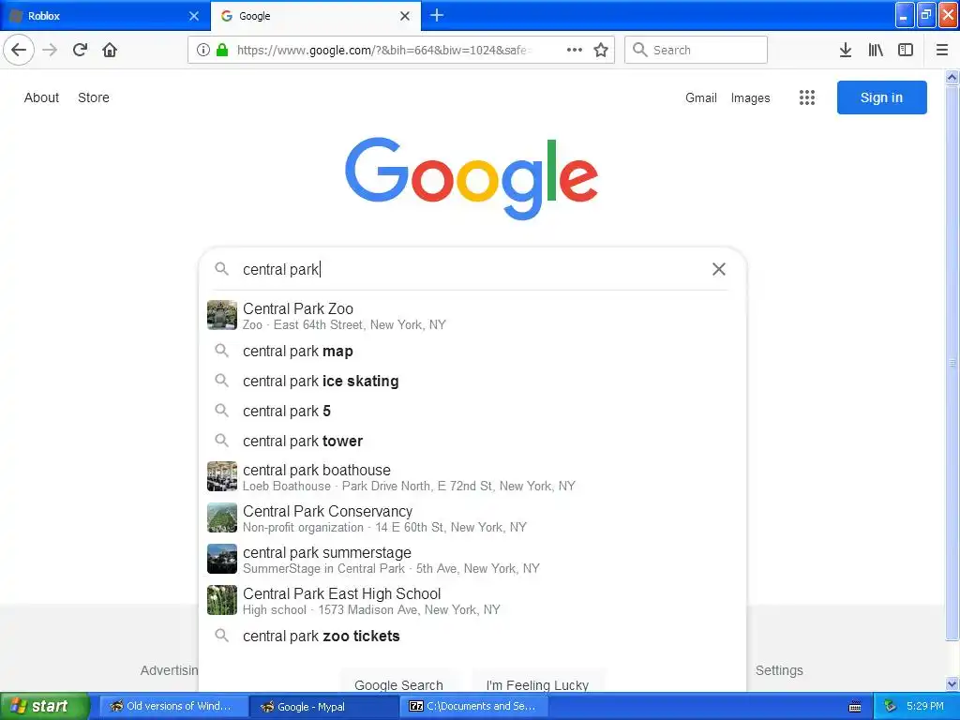Open the About link
This screenshot has width=960, height=720.
(41, 97)
